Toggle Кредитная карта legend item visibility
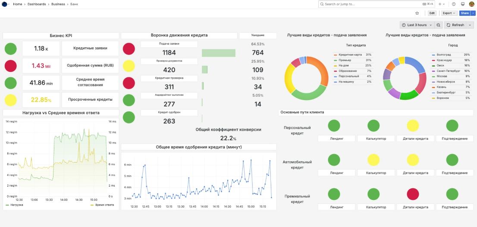 [x=348, y=55]
